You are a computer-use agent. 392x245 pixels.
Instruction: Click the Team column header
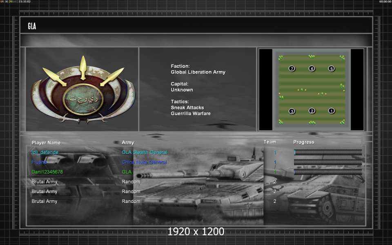[270, 142]
